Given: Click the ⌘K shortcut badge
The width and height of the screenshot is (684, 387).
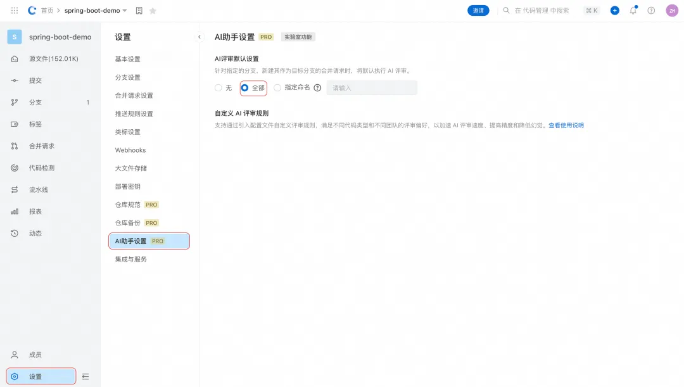Looking at the screenshot, I should (x=592, y=11).
